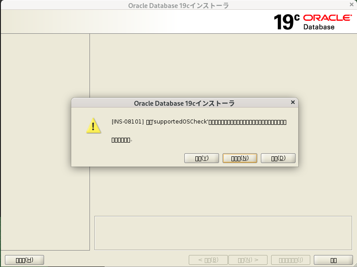Click the installer window title bar
Image resolution: width=357 pixels, height=267 pixels.
point(178,5)
